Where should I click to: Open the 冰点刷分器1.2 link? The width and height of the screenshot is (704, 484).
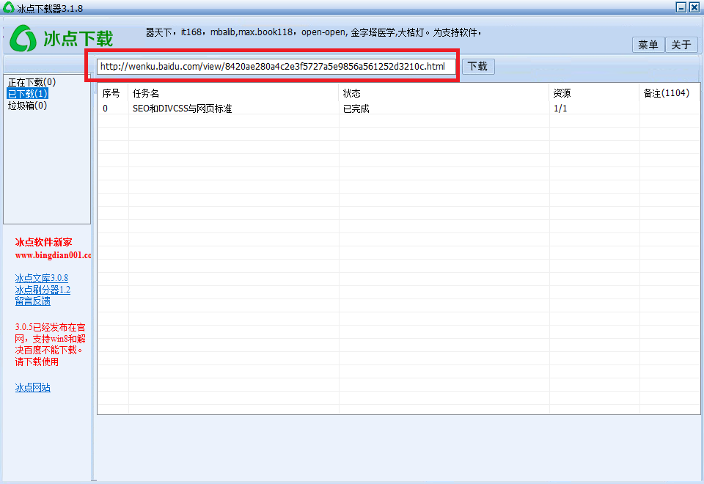click(x=43, y=290)
